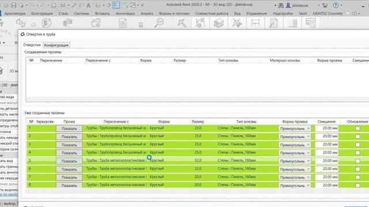Tick the Обновление checkbox in row 8
The height and width of the screenshot is (207, 369).
coord(357,185)
